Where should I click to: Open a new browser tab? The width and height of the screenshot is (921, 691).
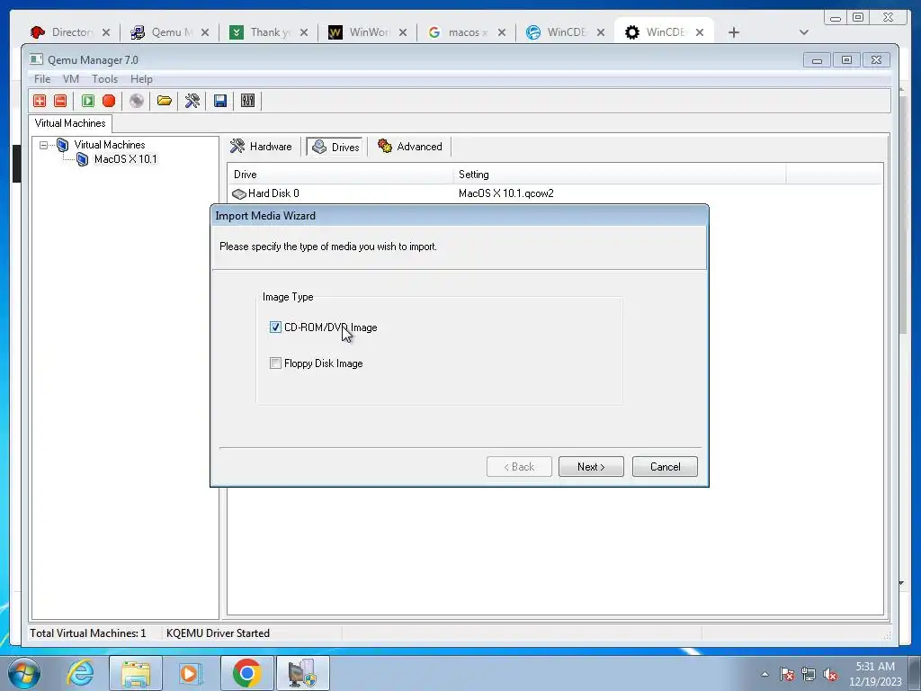pos(734,32)
